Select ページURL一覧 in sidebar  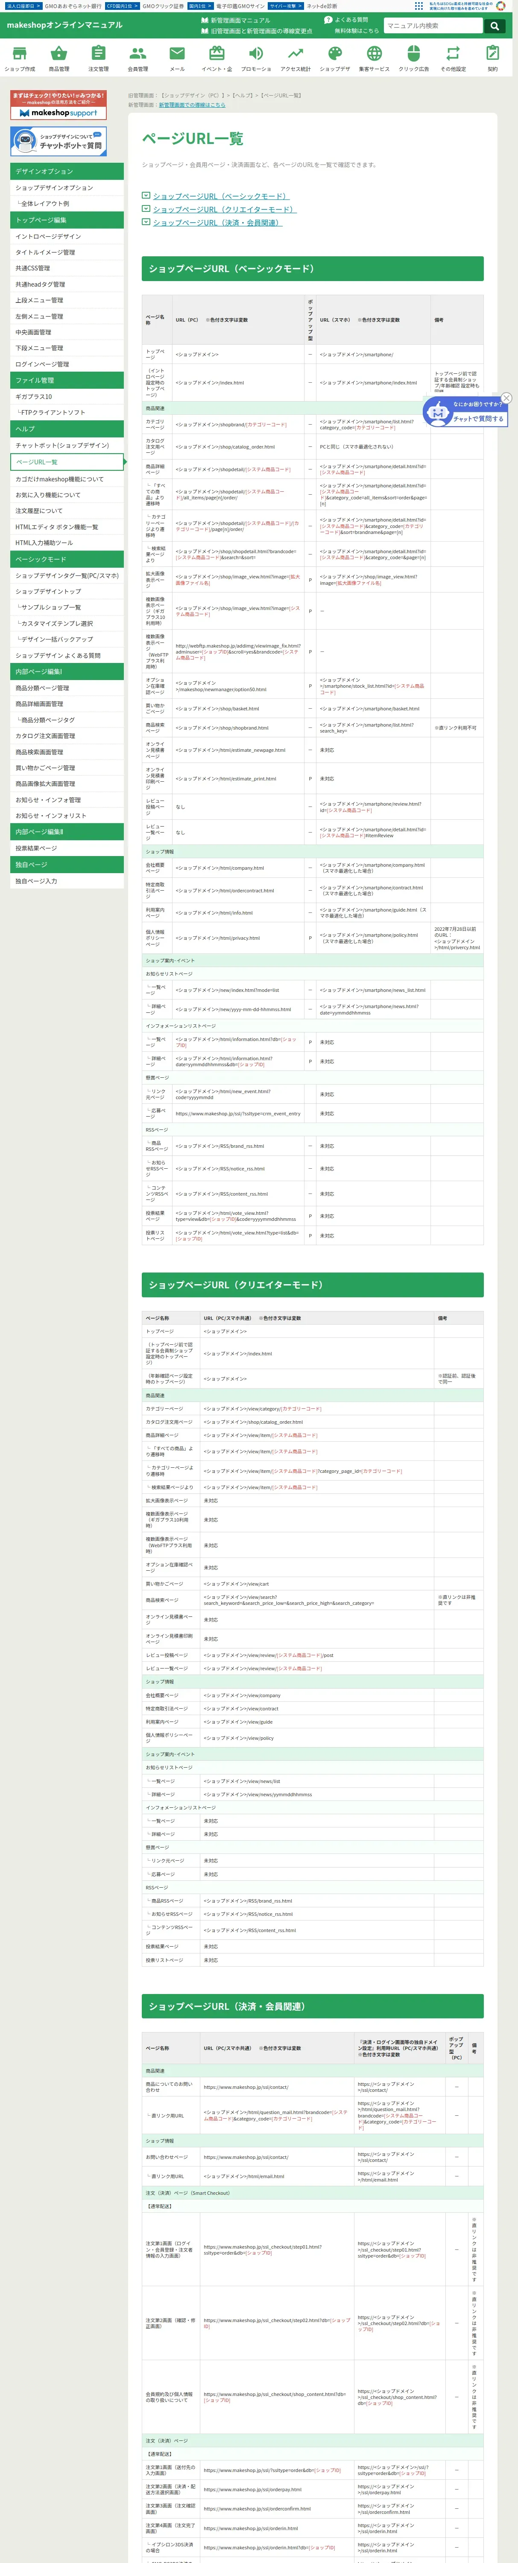pos(67,462)
